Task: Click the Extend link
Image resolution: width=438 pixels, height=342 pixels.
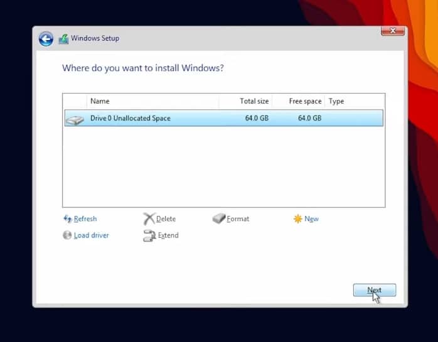Action: click(x=168, y=235)
